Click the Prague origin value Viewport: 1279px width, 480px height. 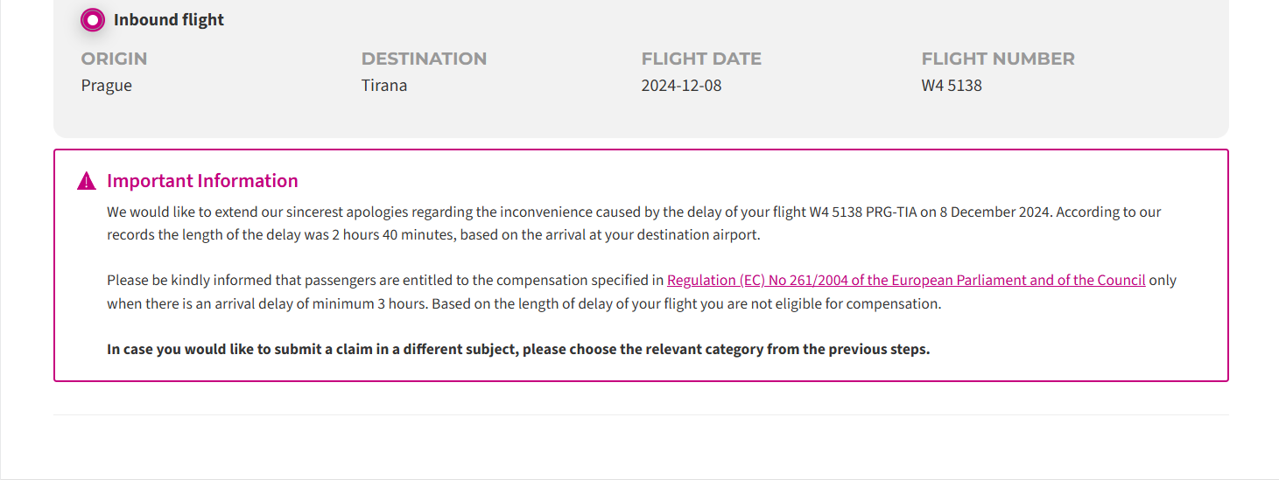point(107,86)
